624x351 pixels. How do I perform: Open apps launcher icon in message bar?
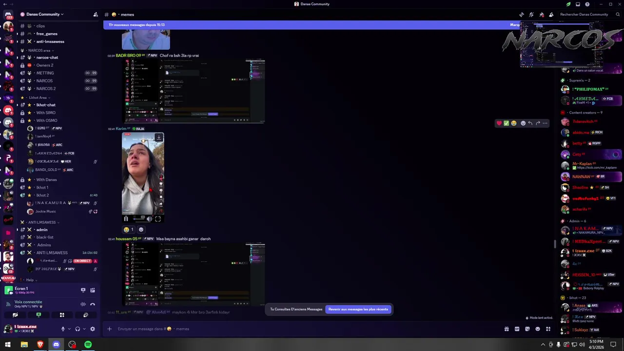pyautogui.click(x=548, y=329)
